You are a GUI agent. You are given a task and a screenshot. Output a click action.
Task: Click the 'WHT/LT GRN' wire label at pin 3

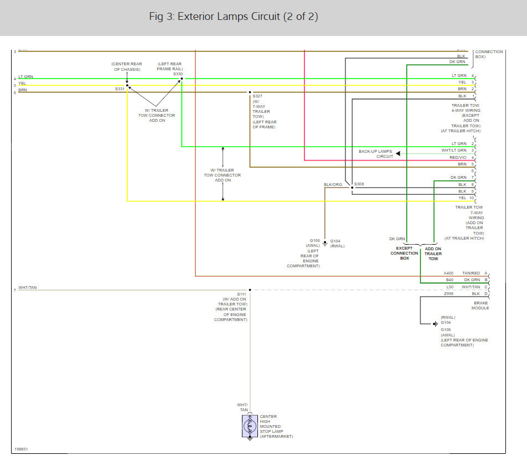pyautogui.click(x=454, y=151)
